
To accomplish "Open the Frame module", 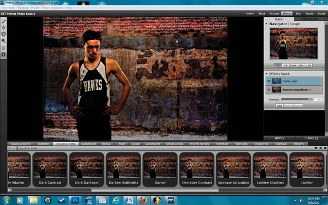I will 309,13.
